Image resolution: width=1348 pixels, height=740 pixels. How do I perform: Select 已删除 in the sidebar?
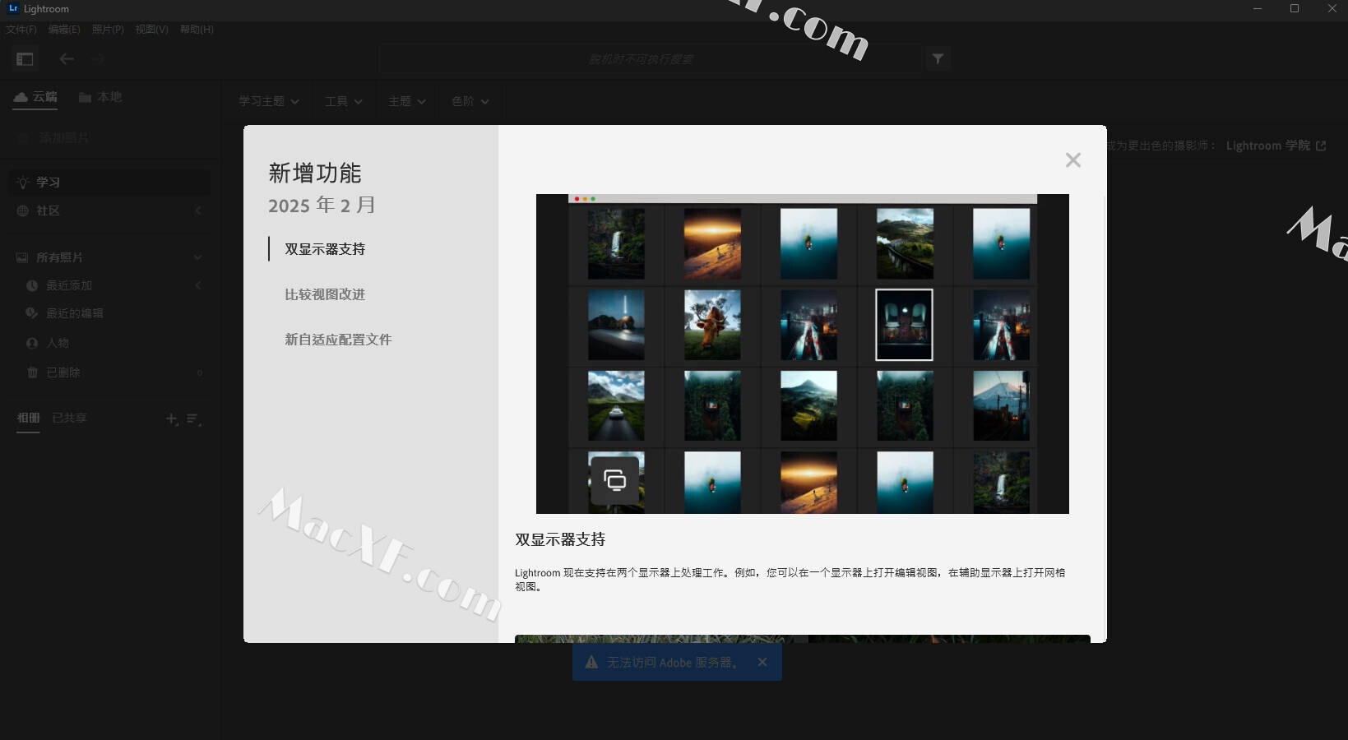click(x=63, y=372)
